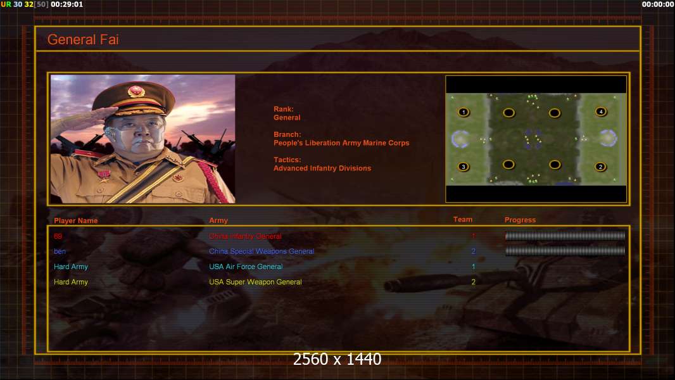Click USA Super Weapon General entry

[255, 282]
